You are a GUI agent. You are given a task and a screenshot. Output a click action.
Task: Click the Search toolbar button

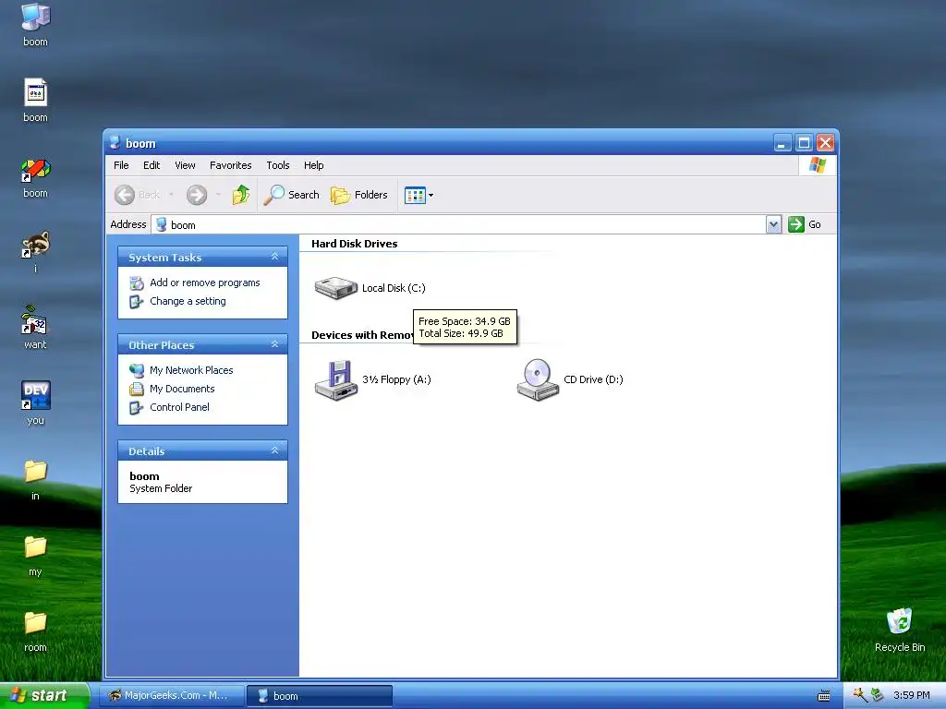click(291, 195)
